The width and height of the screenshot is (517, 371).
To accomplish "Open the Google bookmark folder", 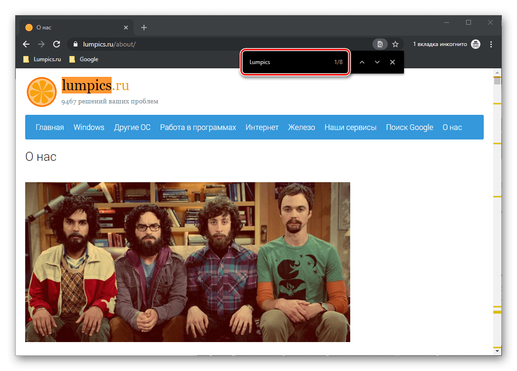I will (x=84, y=59).
